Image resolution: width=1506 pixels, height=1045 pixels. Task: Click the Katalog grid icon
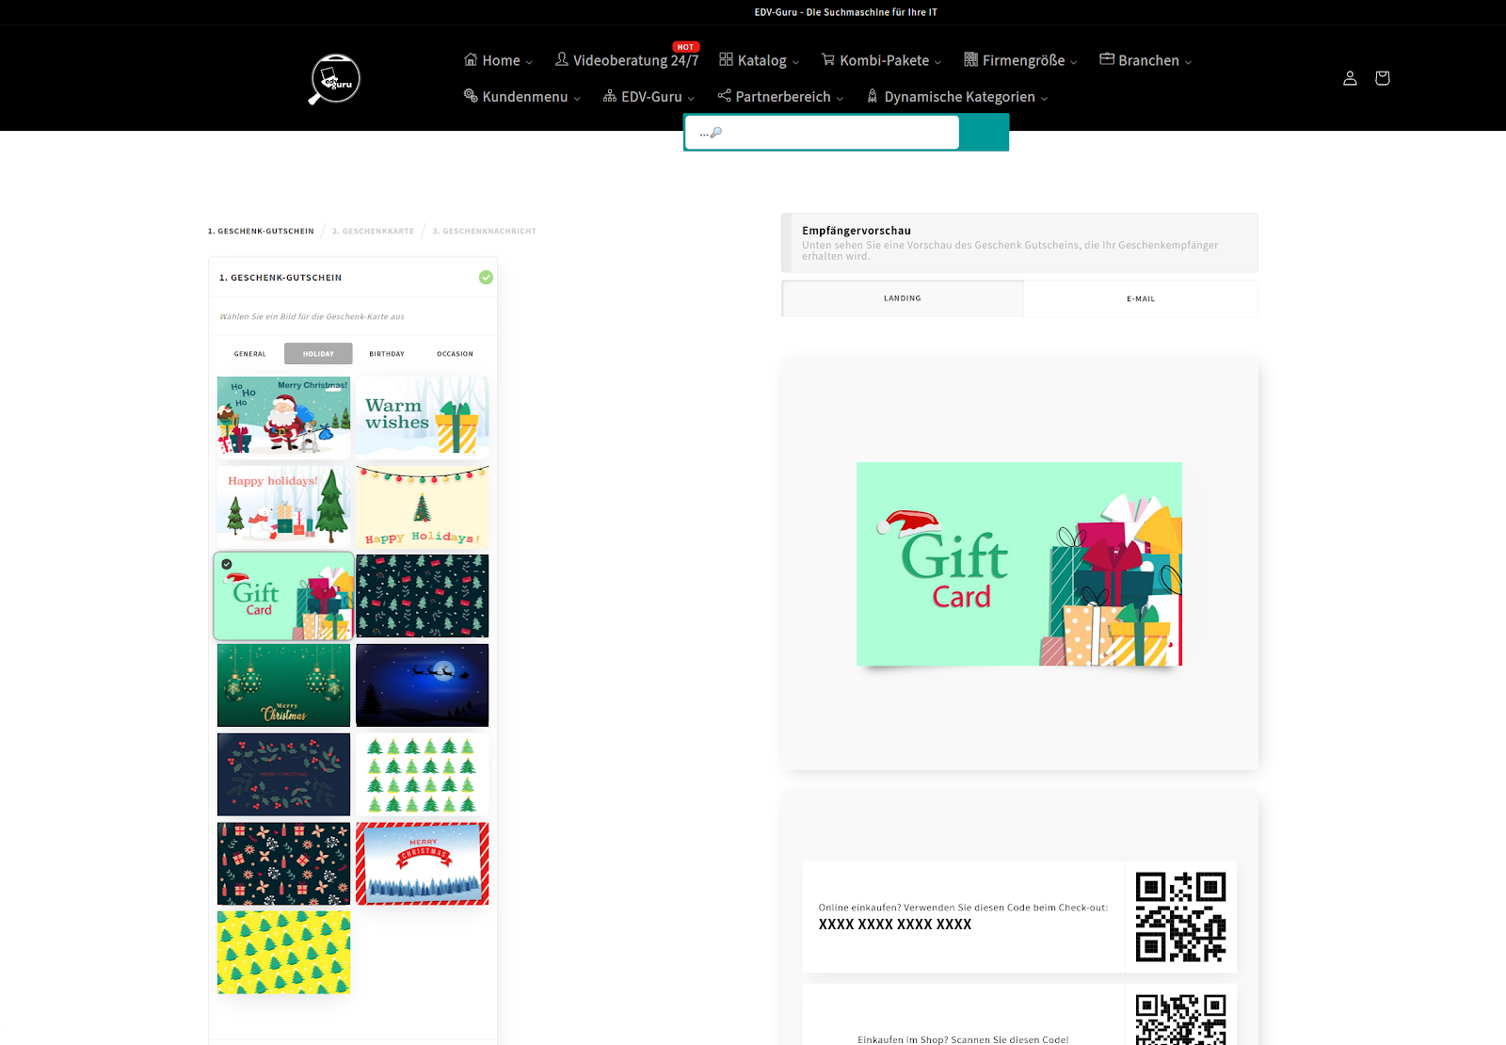tap(726, 59)
